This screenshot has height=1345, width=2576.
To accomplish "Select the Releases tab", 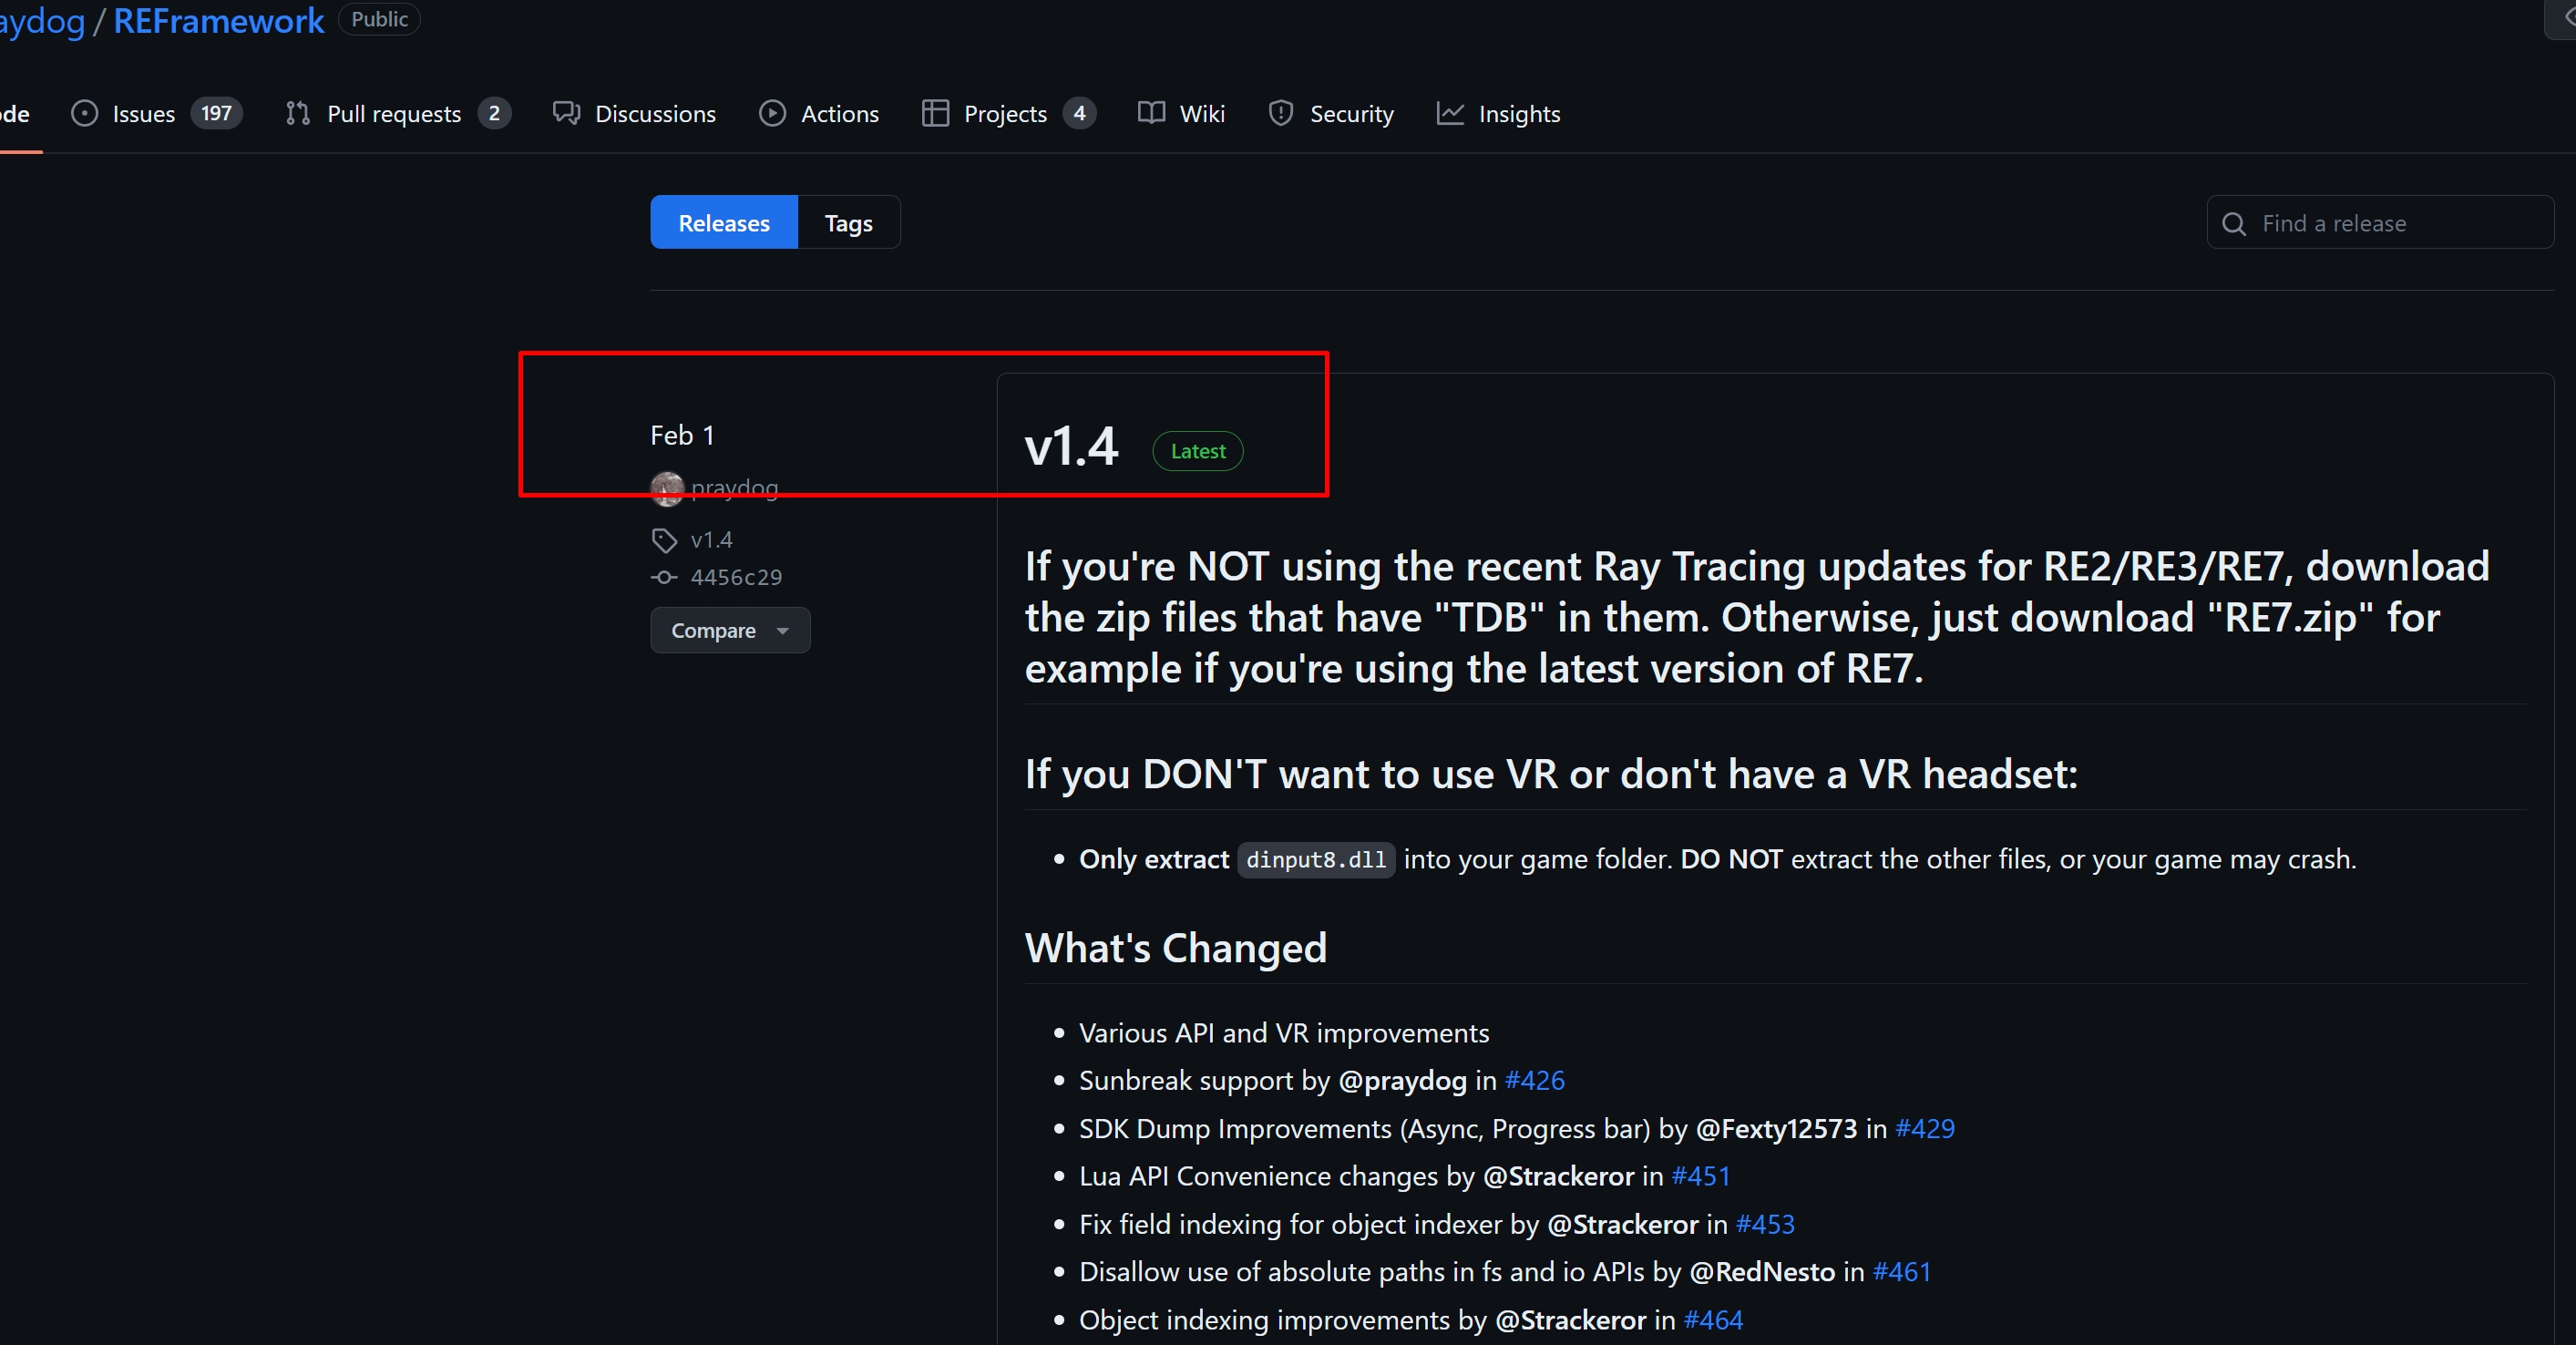I will coord(724,223).
